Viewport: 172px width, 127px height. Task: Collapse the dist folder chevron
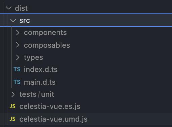click(8, 8)
